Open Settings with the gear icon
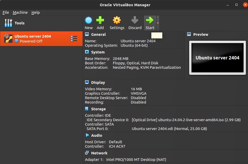The height and width of the screenshot is (164, 248). click(117, 20)
